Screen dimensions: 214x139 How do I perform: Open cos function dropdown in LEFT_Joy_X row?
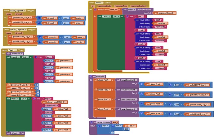[x=66, y=18]
